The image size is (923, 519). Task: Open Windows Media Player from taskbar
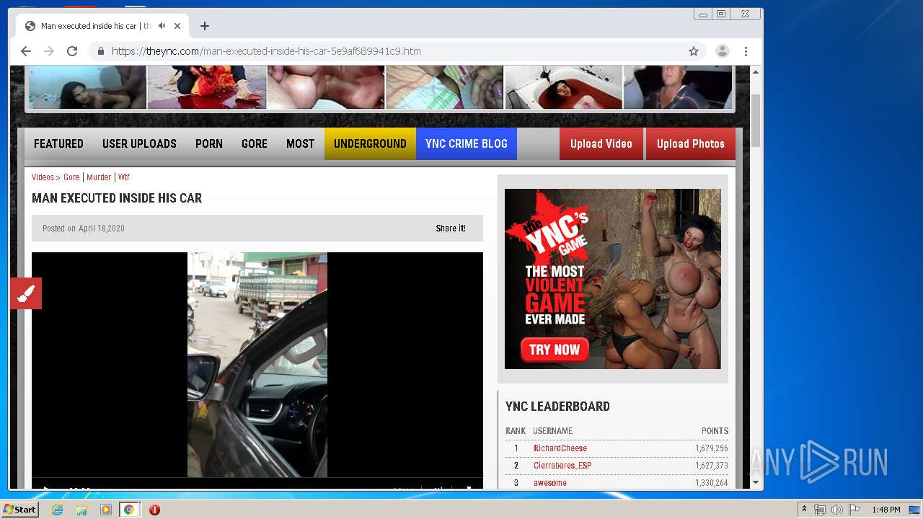[106, 510]
